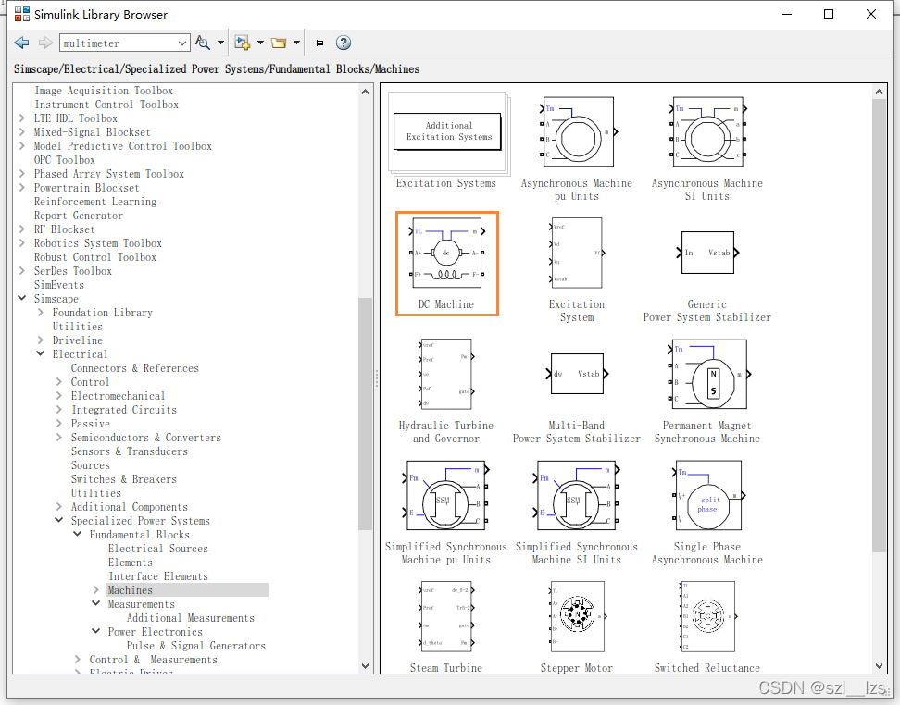900x705 pixels.
Task: Expand the Phased Array System Toolbox node
Action: [22, 174]
